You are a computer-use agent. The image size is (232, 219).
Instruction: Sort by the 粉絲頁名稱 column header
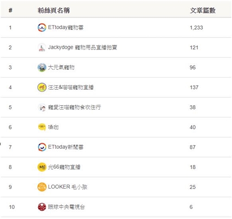[54, 11]
